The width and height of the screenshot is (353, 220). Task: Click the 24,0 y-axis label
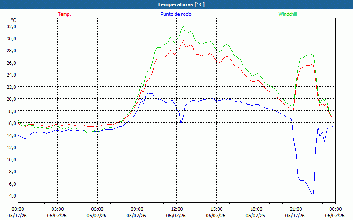click(11, 75)
